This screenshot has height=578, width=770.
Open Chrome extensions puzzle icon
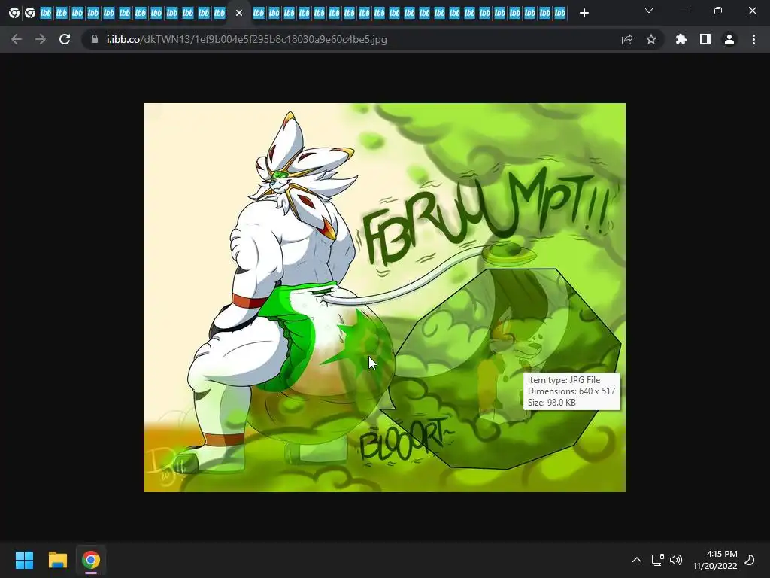pos(681,39)
